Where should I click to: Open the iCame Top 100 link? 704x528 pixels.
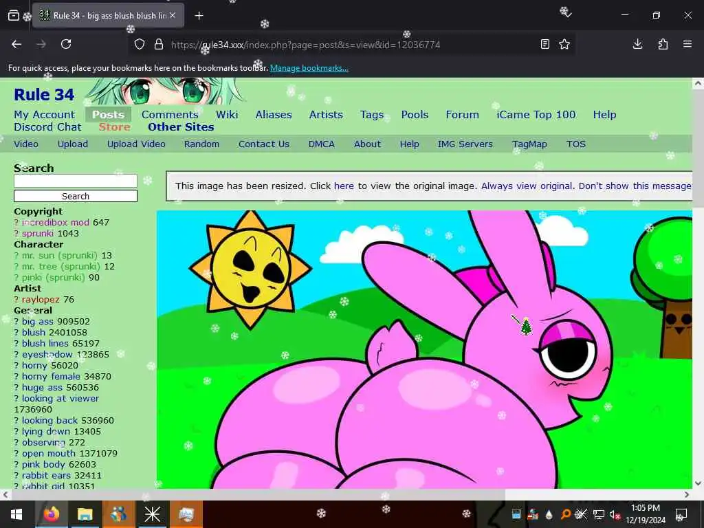tap(536, 115)
